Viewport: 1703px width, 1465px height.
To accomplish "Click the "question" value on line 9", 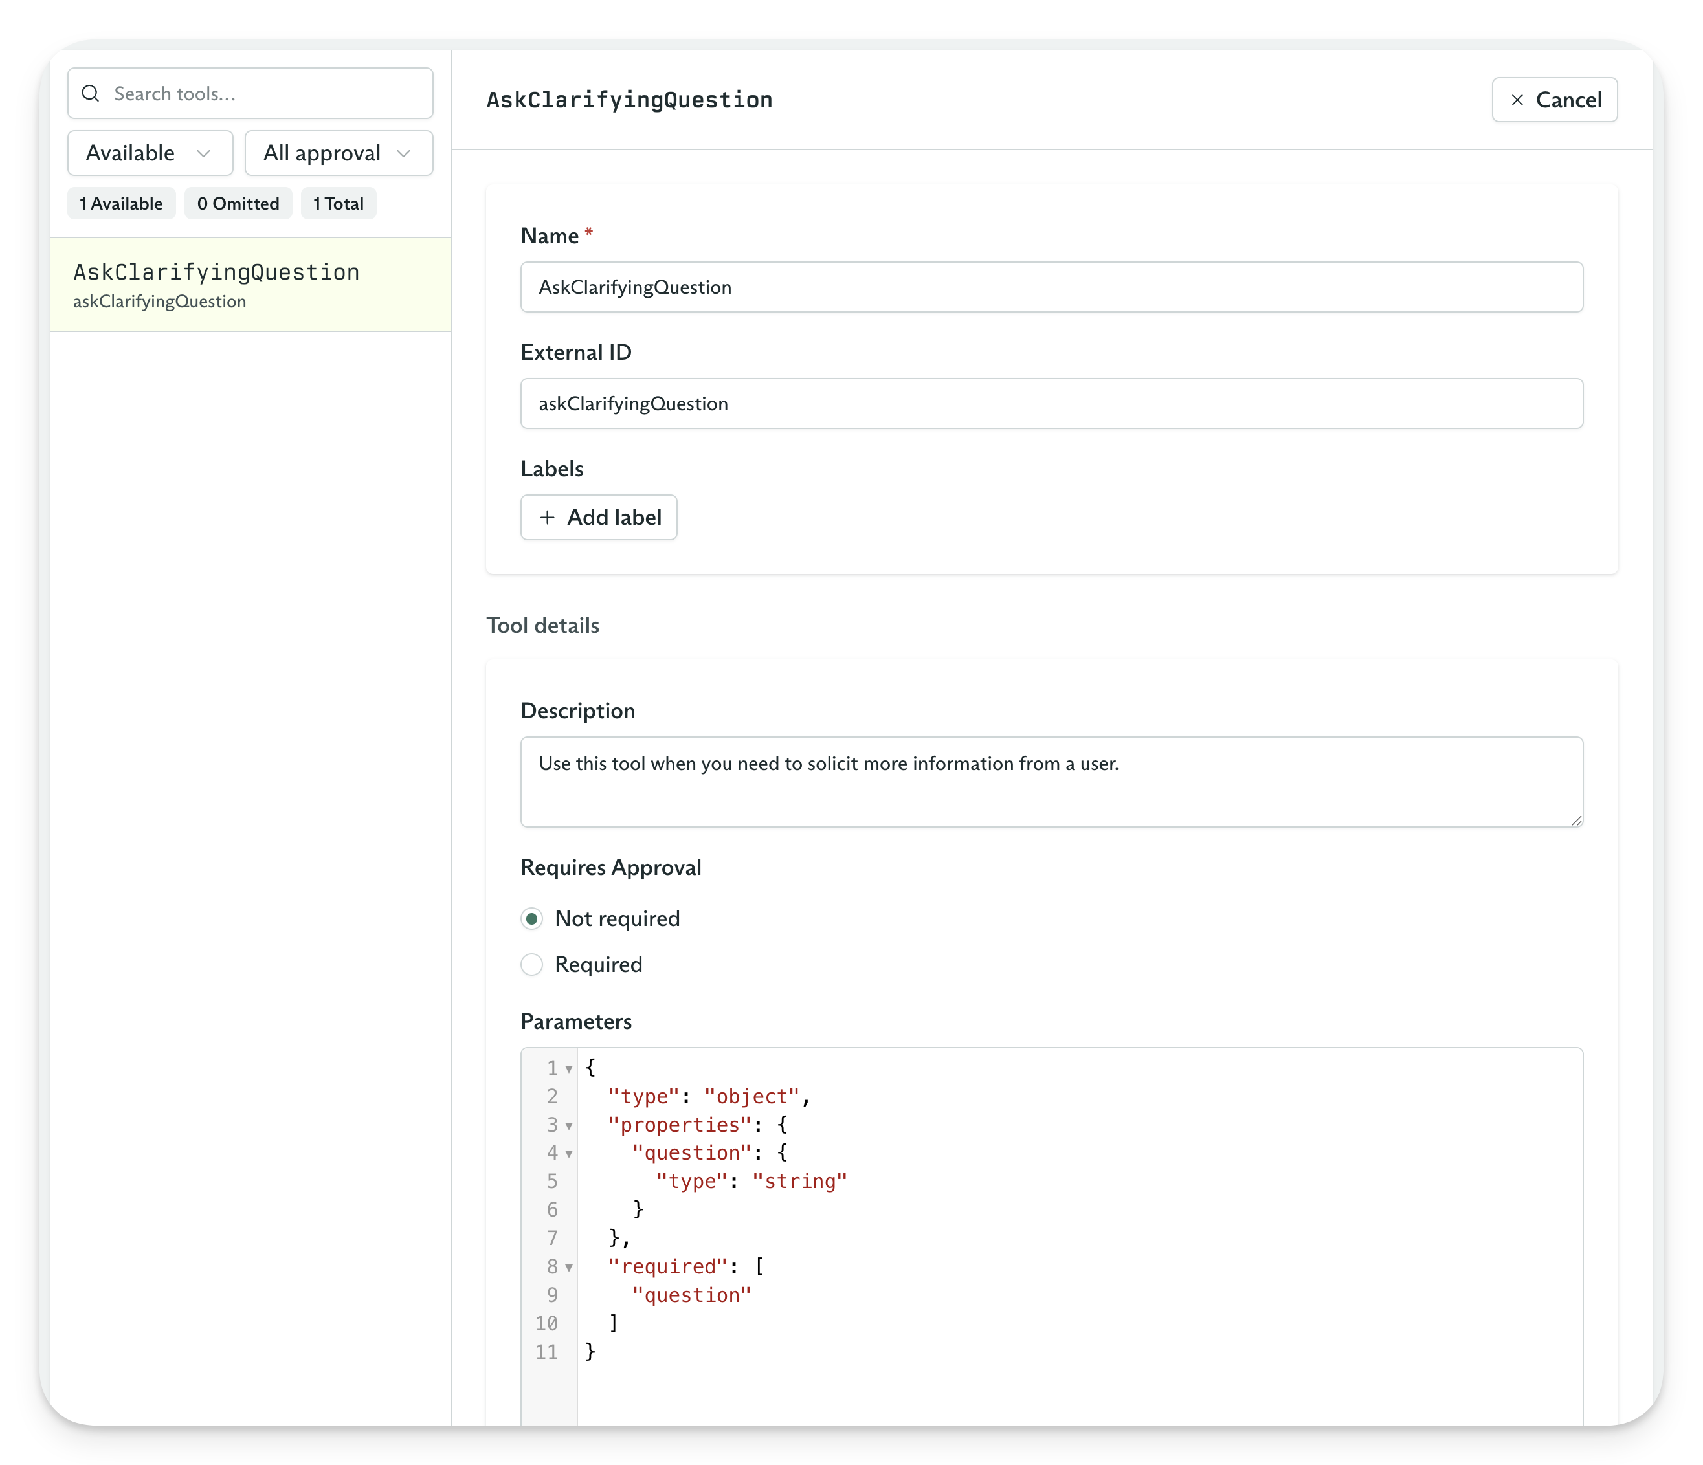I will [691, 1295].
